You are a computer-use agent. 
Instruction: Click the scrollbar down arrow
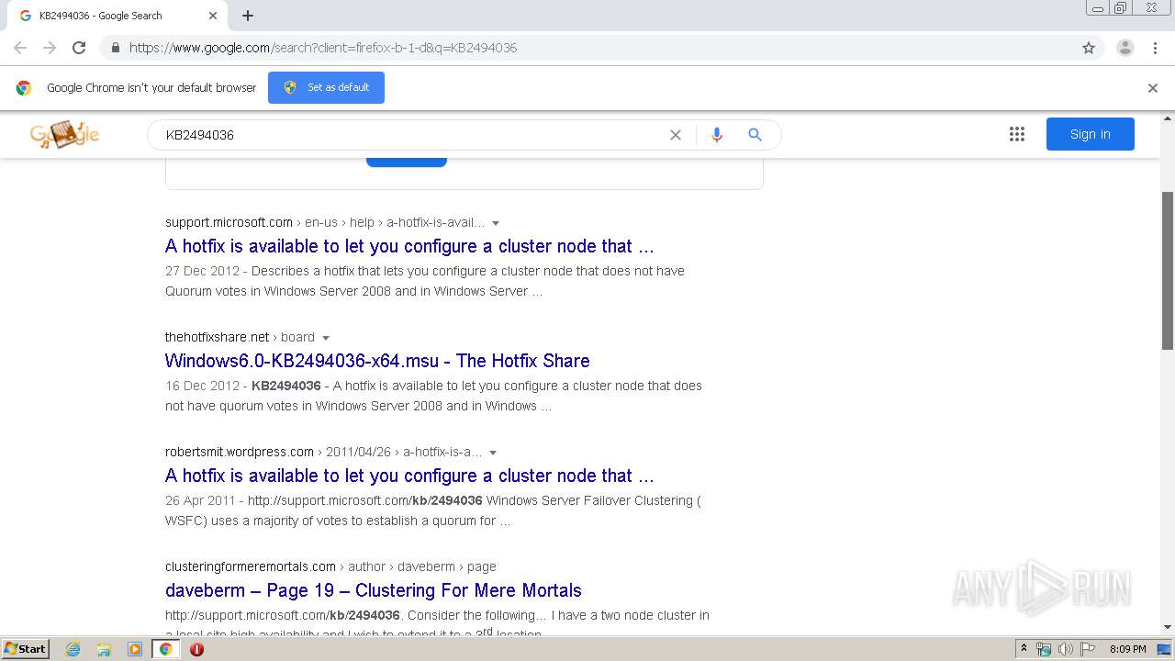(x=1168, y=627)
